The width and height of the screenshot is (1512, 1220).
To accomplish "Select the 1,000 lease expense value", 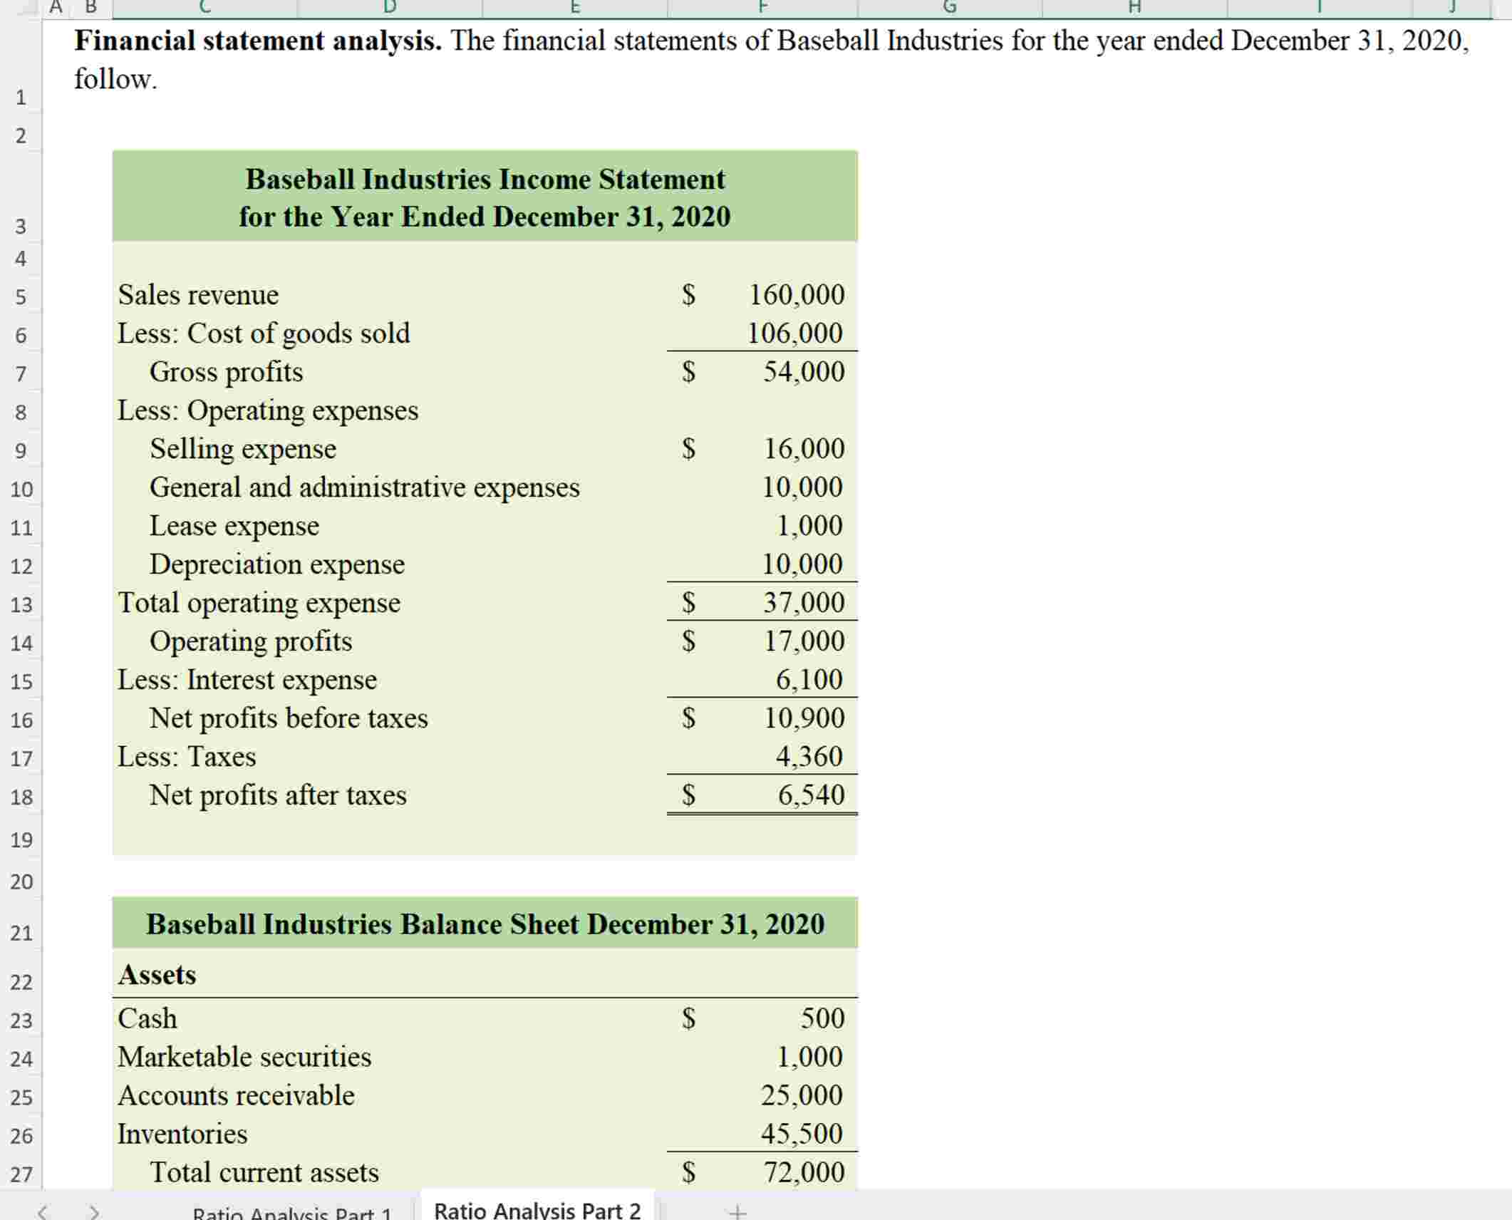I will (x=809, y=526).
